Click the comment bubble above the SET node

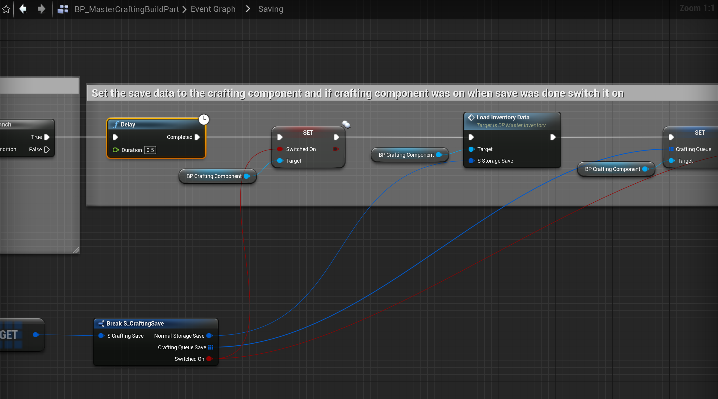tap(346, 124)
